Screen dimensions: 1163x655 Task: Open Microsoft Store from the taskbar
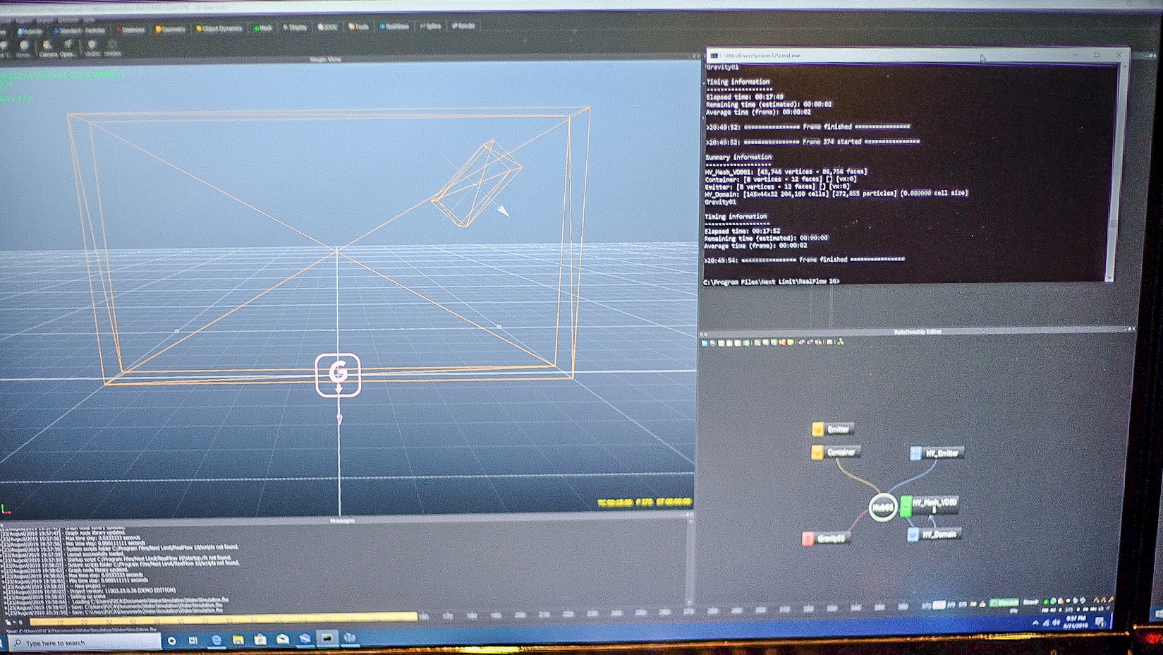[x=260, y=639]
